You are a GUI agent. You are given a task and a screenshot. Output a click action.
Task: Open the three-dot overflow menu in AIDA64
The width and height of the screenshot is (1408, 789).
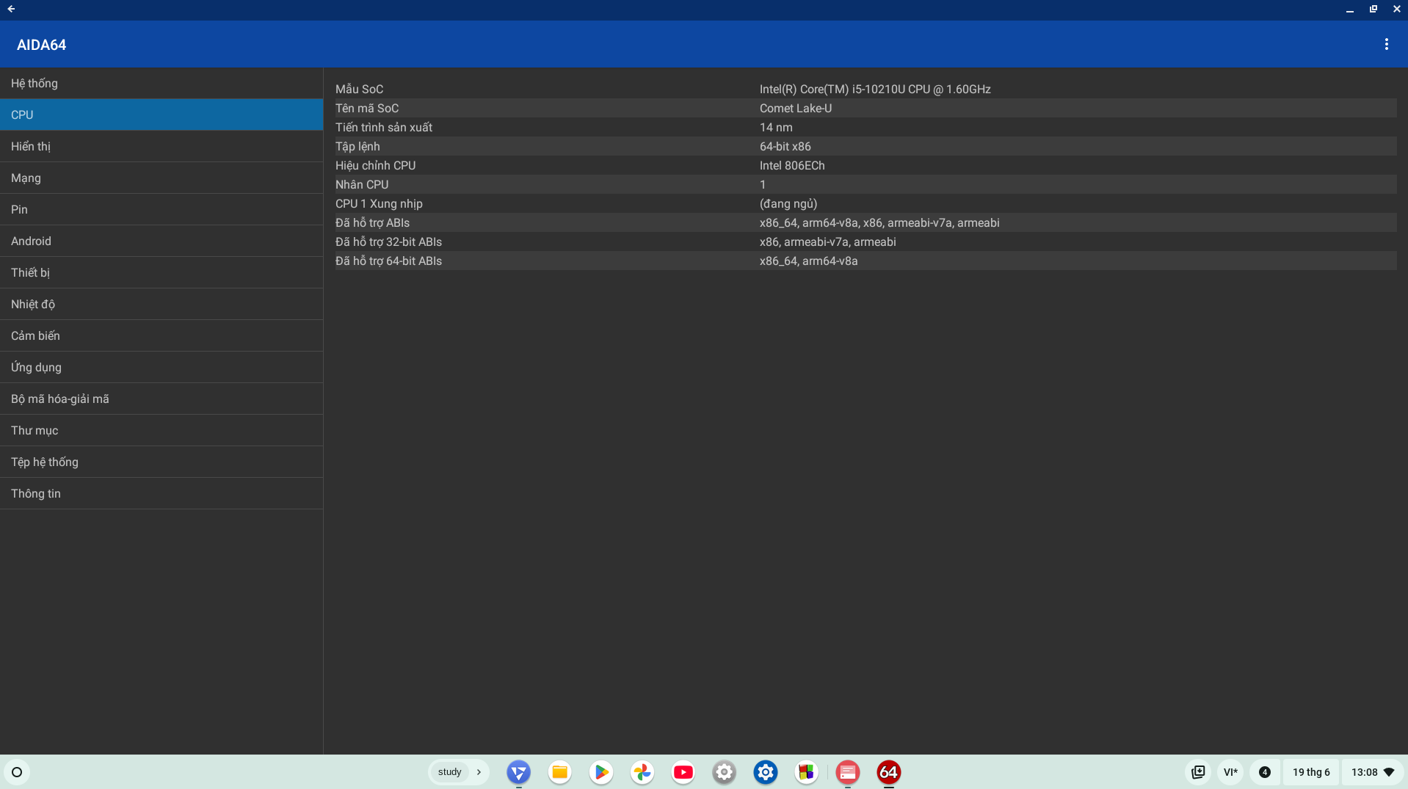click(x=1386, y=45)
